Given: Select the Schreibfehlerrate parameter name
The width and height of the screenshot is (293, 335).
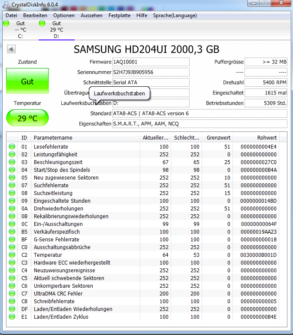Looking at the screenshot, I should (54, 301).
